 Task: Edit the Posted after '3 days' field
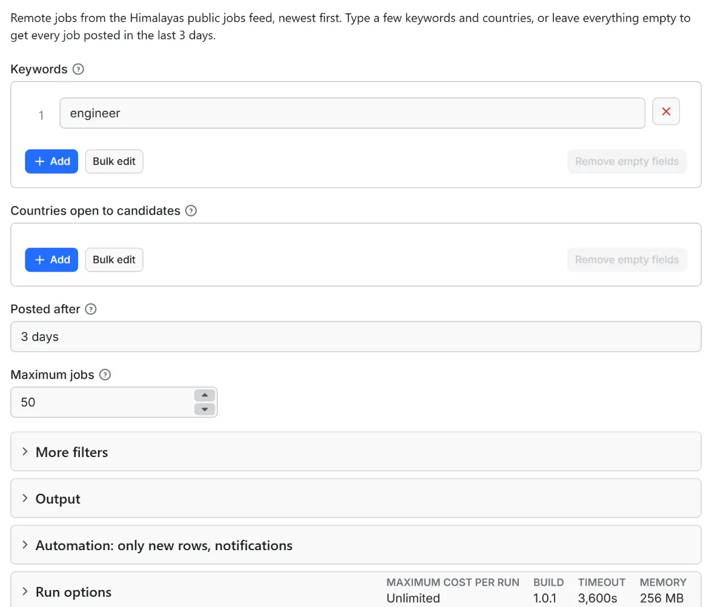356,337
